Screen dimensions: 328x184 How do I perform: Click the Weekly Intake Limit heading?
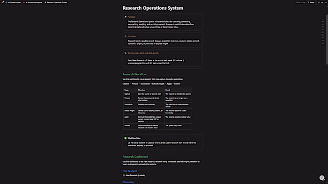coord(143,53)
